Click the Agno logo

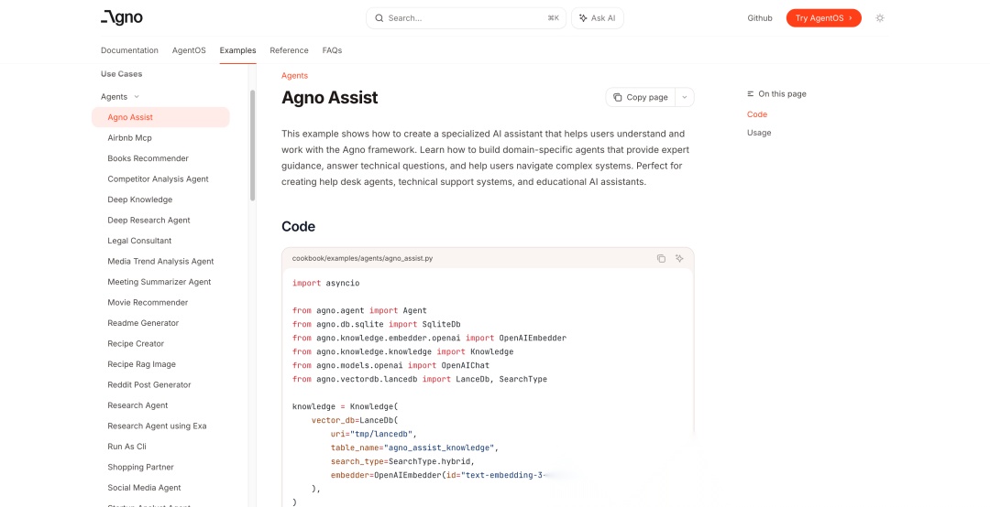[122, 18]
